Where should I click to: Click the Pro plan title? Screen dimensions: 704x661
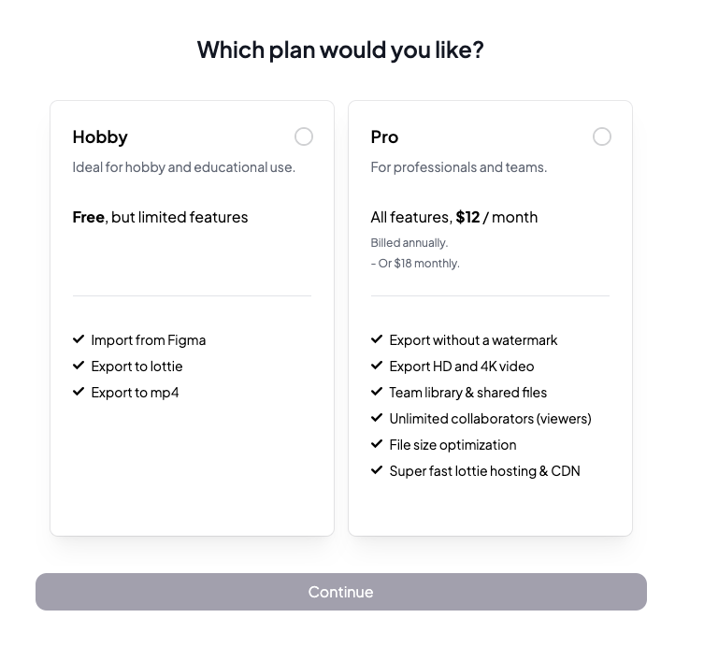(384, 137)
